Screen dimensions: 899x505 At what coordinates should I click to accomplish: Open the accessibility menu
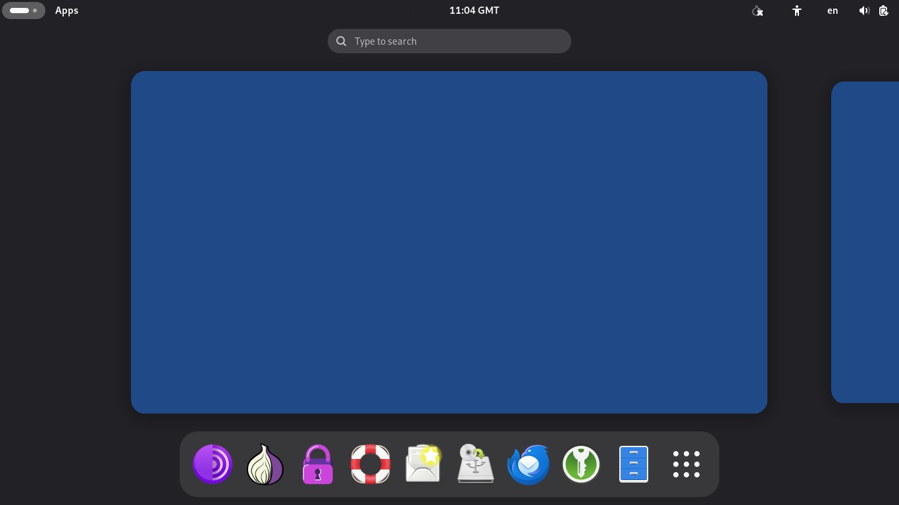point(797,11)
